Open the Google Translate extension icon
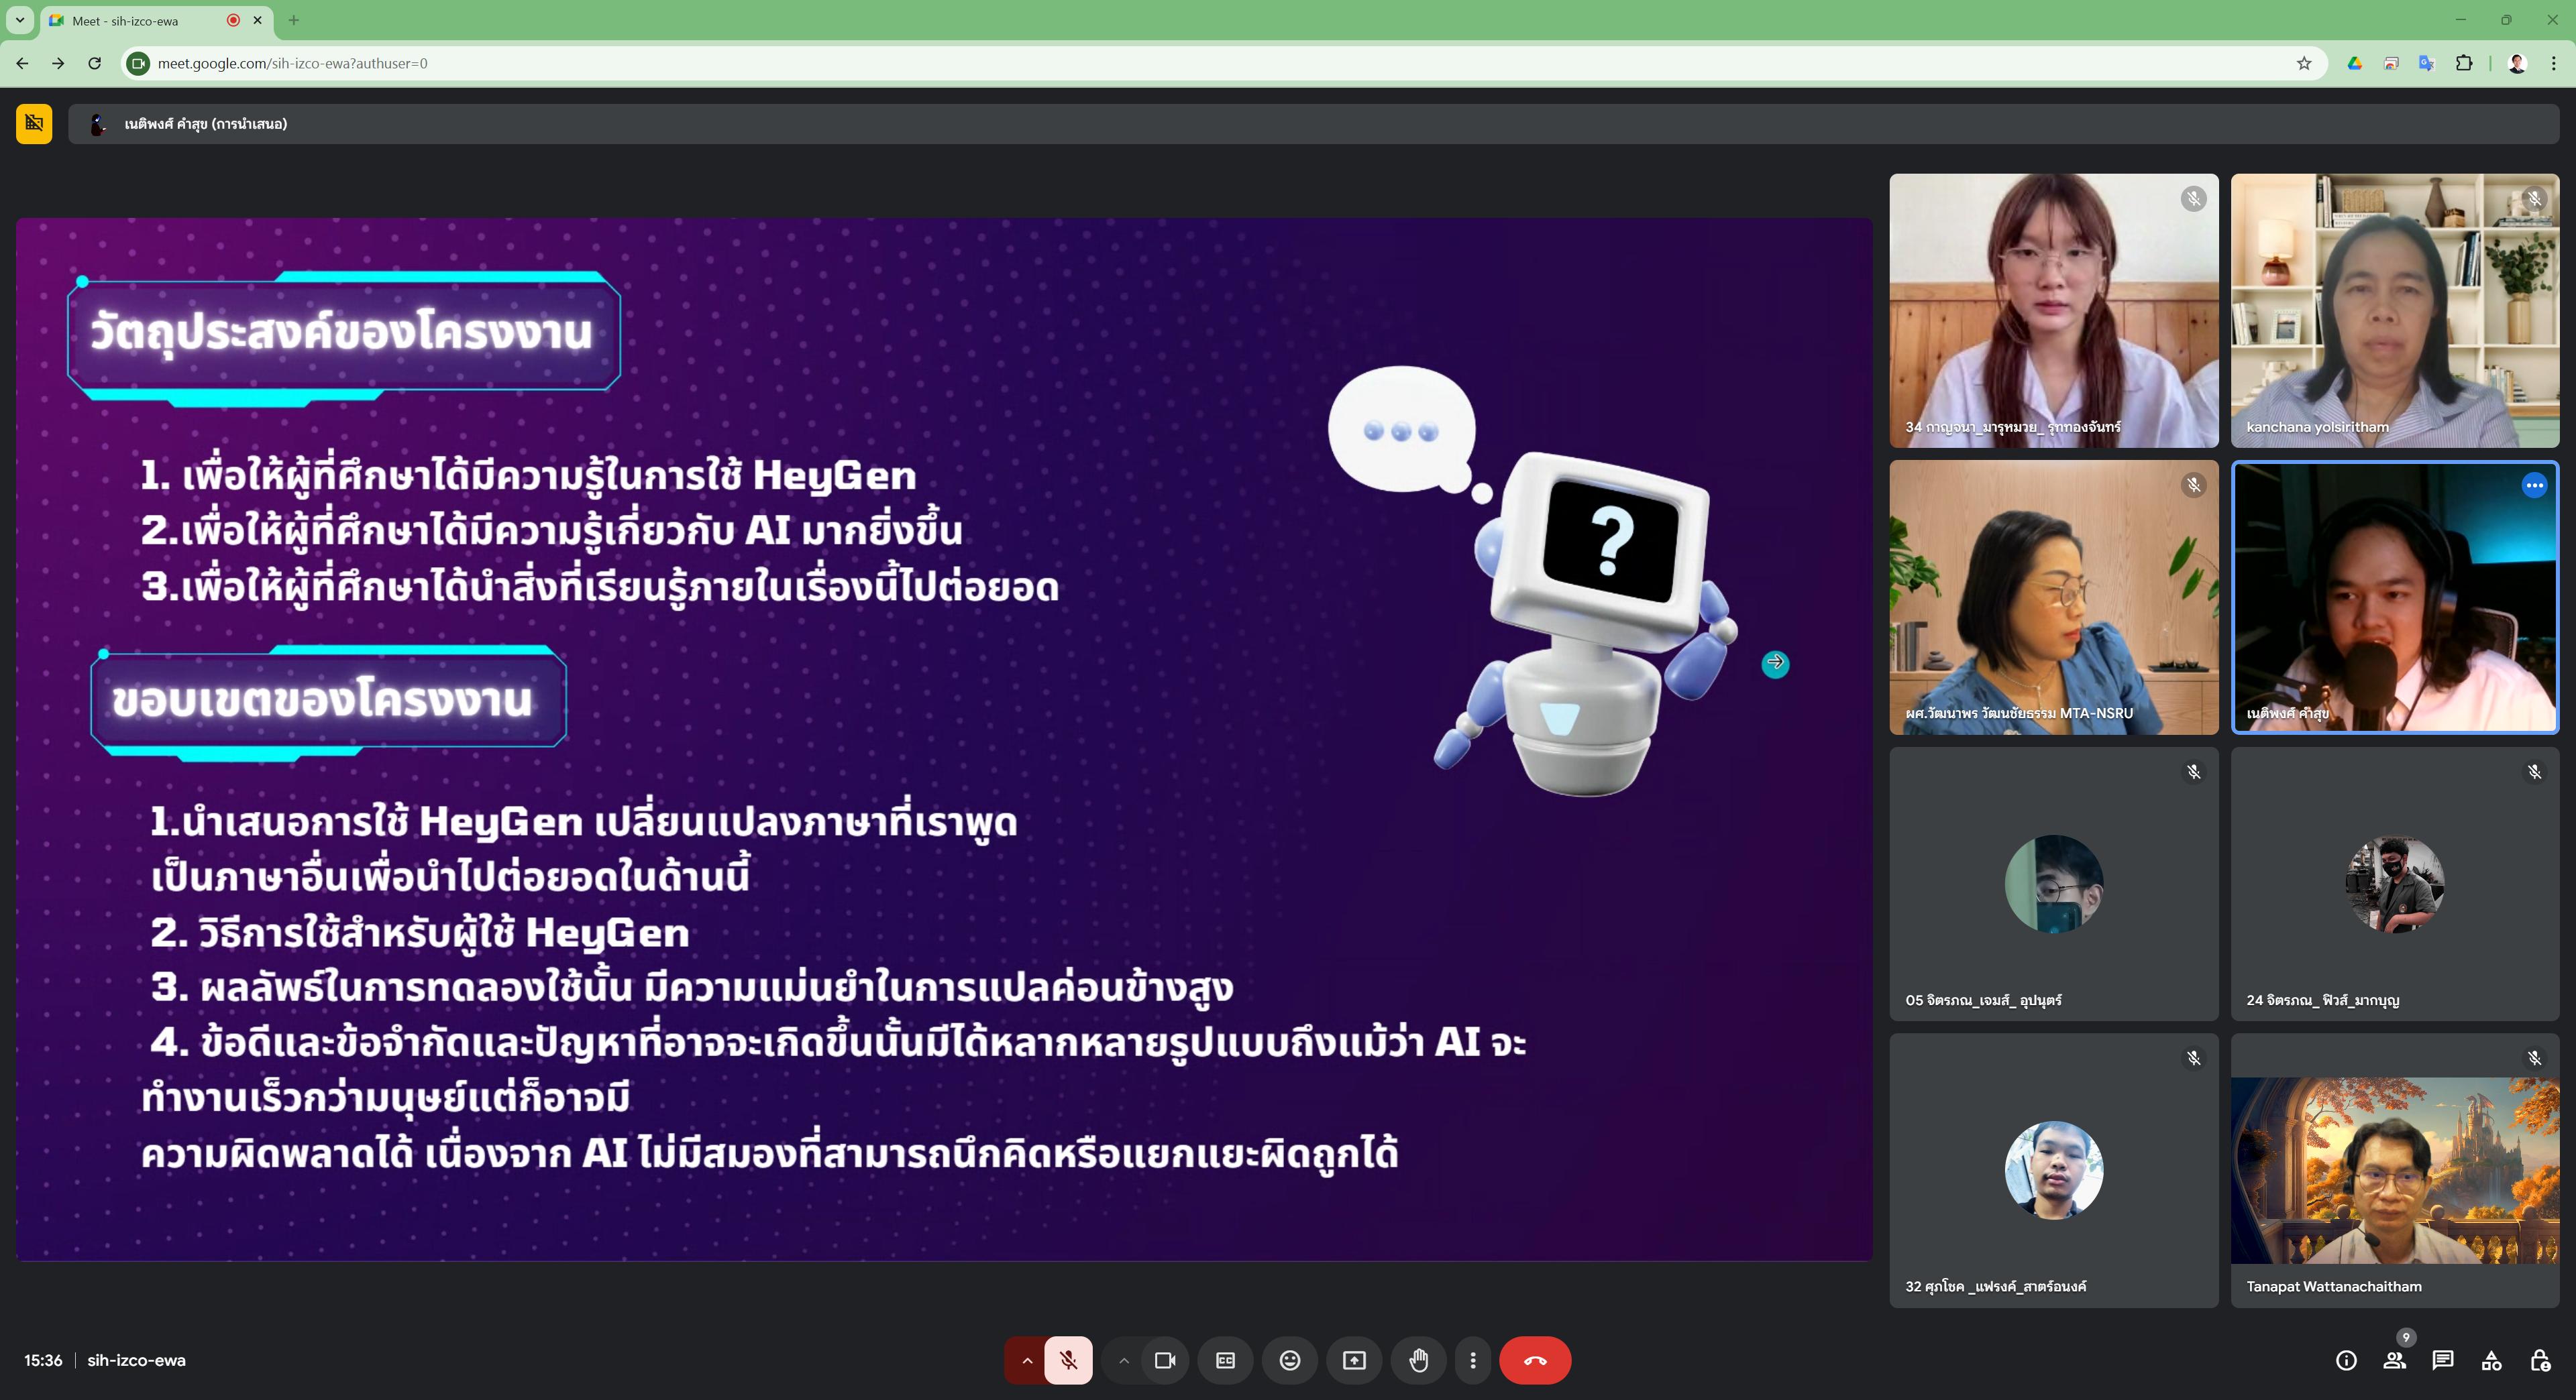Image resolution: width=2576 pixels, height=1400 pixels. click(x=2427, y=63)
